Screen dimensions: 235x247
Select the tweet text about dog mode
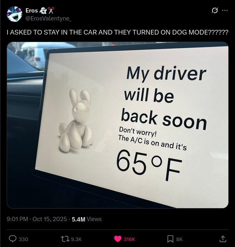coord(117,32)
